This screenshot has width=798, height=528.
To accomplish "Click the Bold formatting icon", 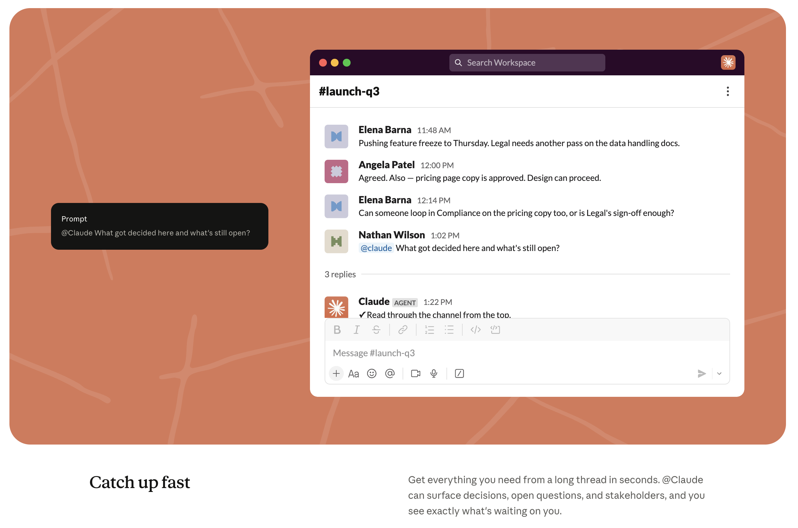I will point(337,330).
